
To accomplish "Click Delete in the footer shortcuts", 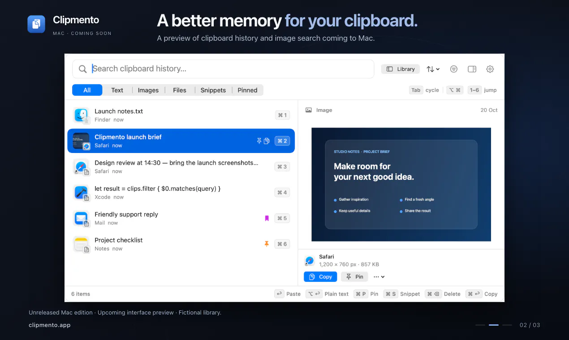I will (x=443, y=294).
